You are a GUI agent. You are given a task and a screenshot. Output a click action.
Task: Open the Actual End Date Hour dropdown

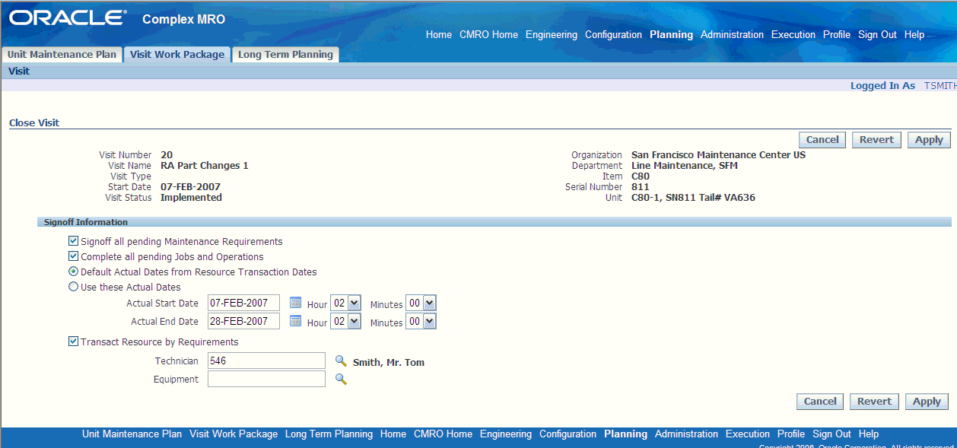[x=345, y=322]
